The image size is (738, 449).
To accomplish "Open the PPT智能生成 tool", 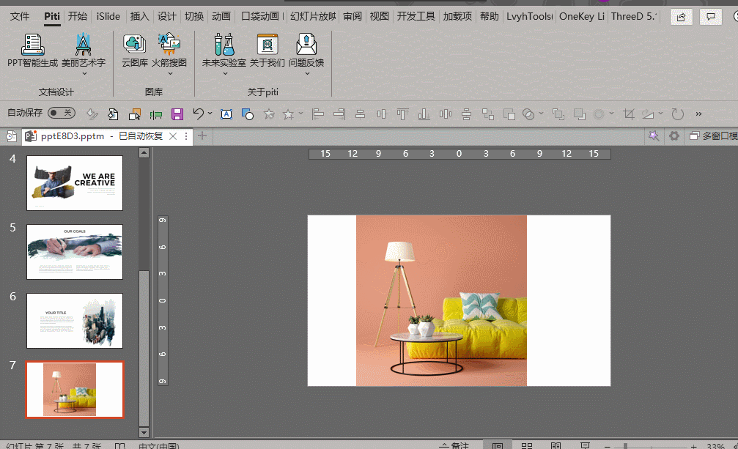I will [x=32, y=46].
